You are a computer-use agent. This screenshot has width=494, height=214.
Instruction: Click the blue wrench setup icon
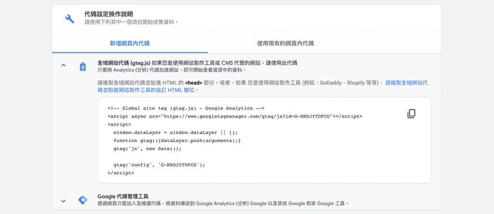[x=69, y=19]
